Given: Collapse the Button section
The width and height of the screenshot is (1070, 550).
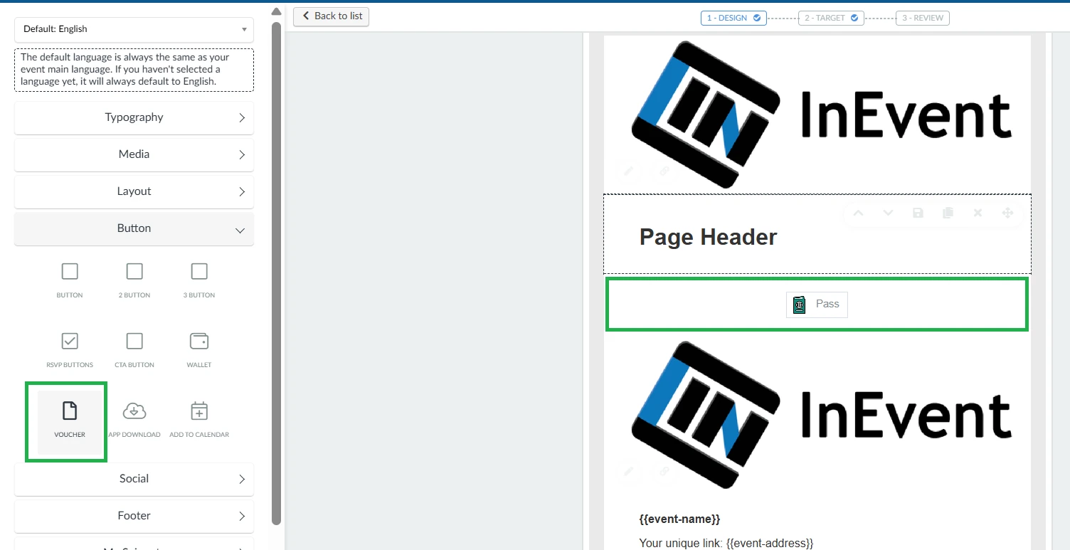Looking at the screenshot, I should pyautogui.click(x=134, y=228).
